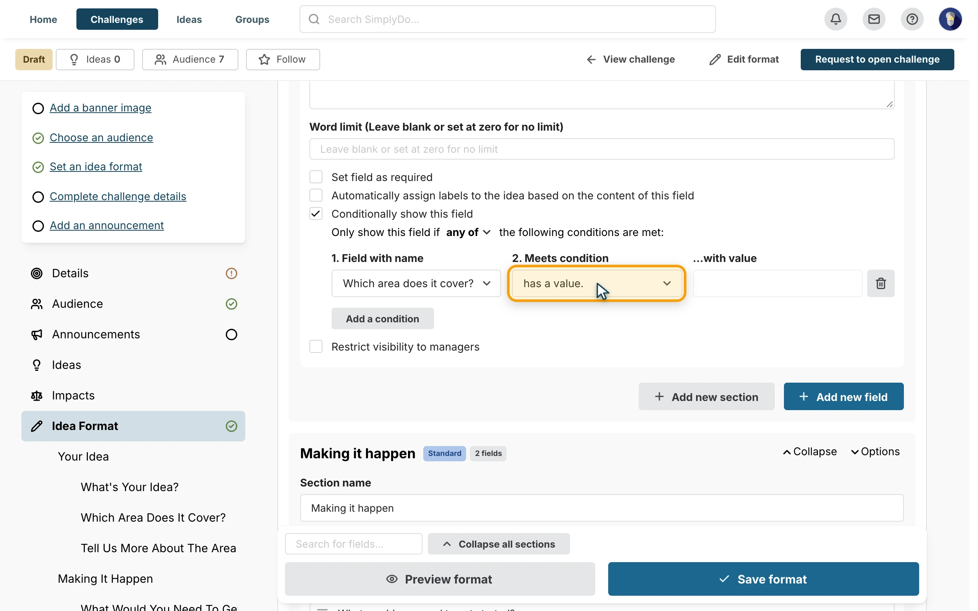This screenshot has height=611, width=978.
Task: Select the Challenges nav tab
Action: [117, 19]
